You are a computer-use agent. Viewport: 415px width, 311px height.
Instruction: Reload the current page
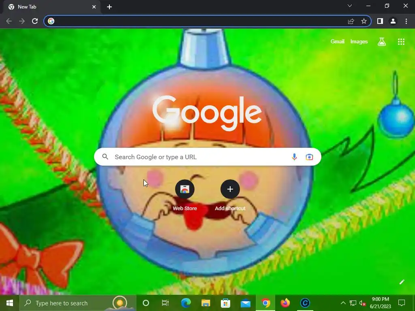click(x=35, y=21)
